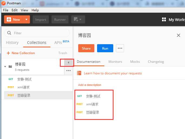Image resolution: width=185 pixels, height=139 pixels.
Task: Select POST 豆瓣登录 request in sidebar
Action: (38, 95)
